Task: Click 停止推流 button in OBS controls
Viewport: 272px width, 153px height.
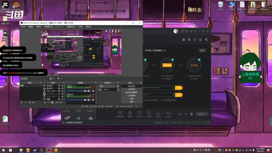Action: [132, 86]
